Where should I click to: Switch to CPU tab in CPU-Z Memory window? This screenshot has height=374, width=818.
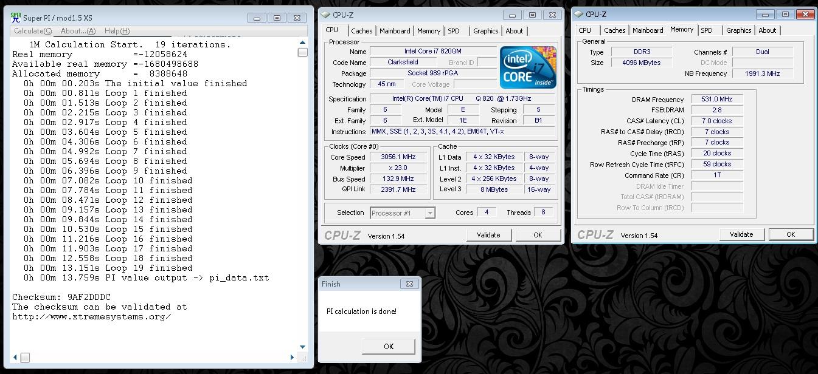pyautogui.click(x=585, y=30)
